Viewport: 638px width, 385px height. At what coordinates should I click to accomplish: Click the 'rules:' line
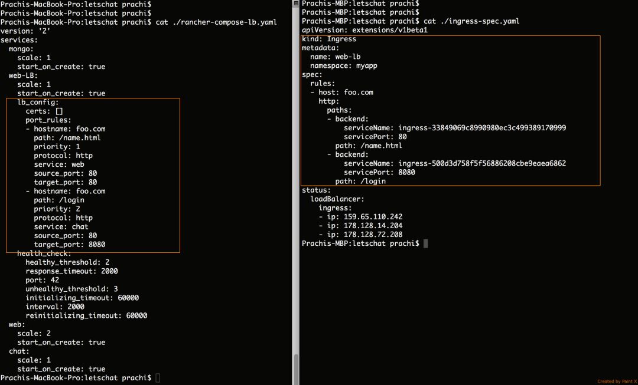click(x=323, y=84)
